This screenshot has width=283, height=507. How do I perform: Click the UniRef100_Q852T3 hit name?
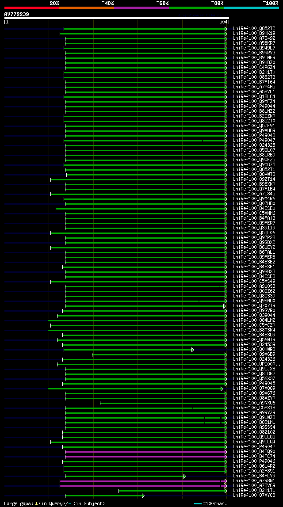254,77
